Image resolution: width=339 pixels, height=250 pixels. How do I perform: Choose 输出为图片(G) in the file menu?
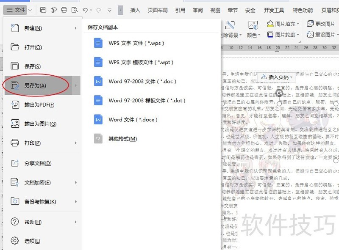42,124
